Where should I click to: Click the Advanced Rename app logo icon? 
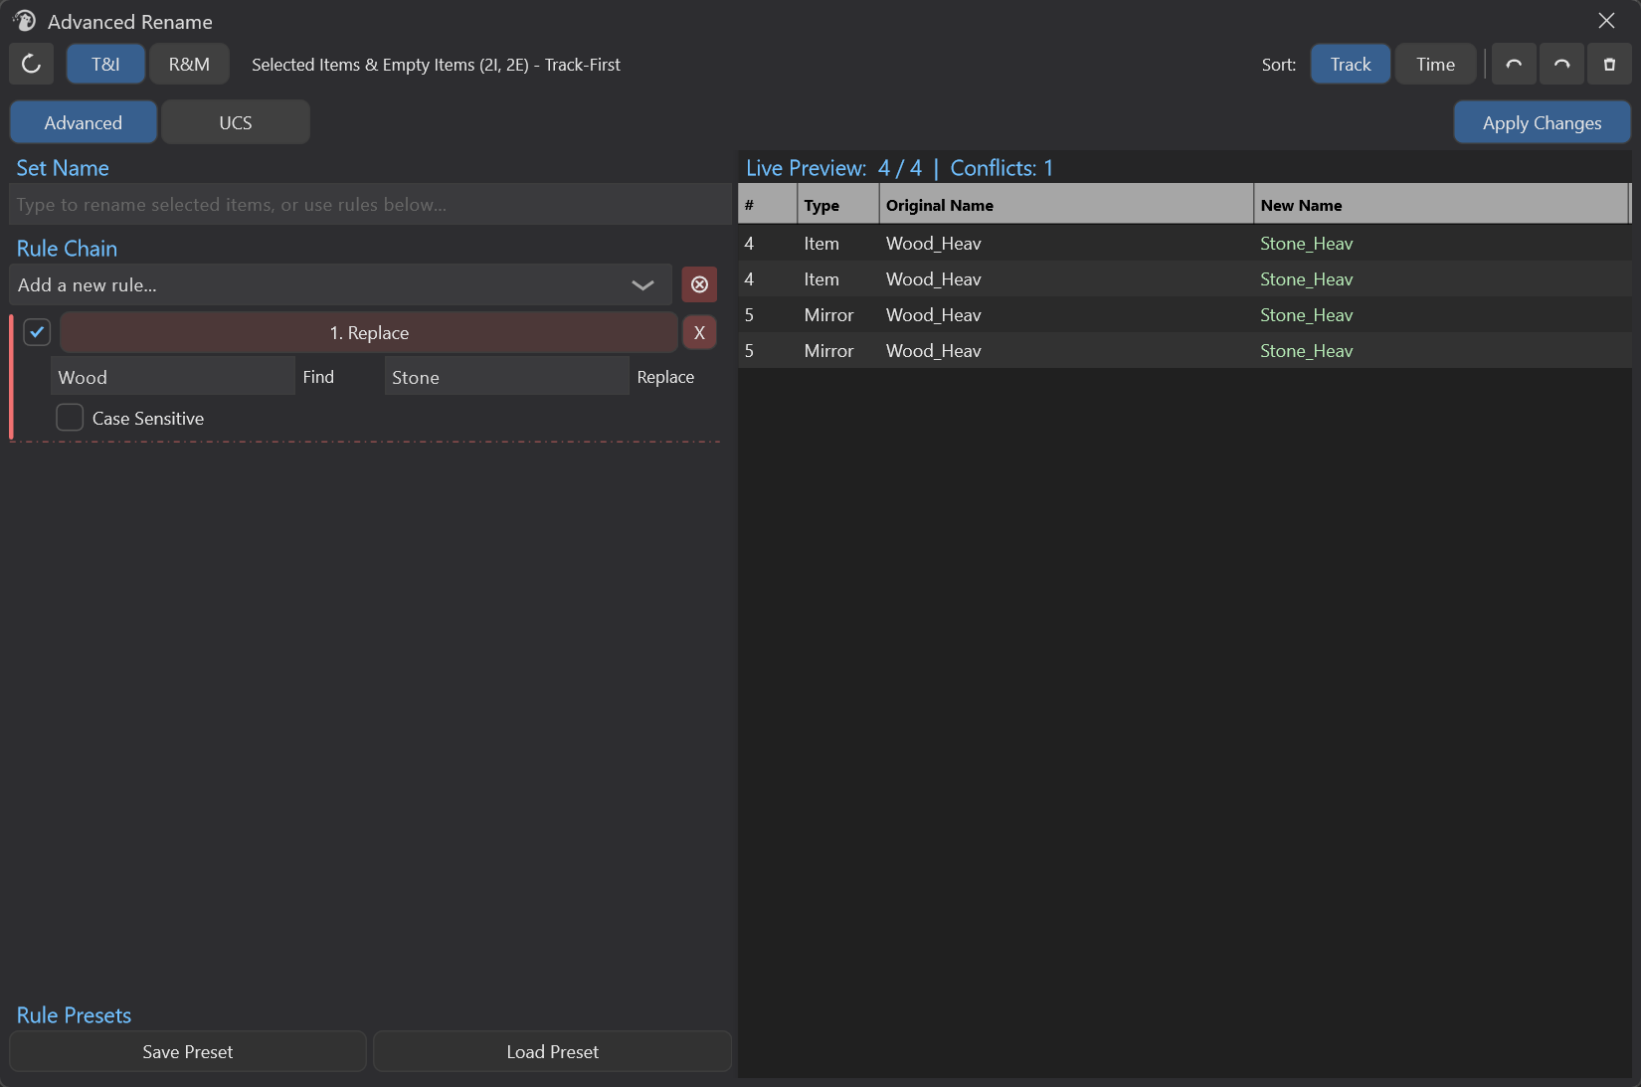(x=24, y=21)
